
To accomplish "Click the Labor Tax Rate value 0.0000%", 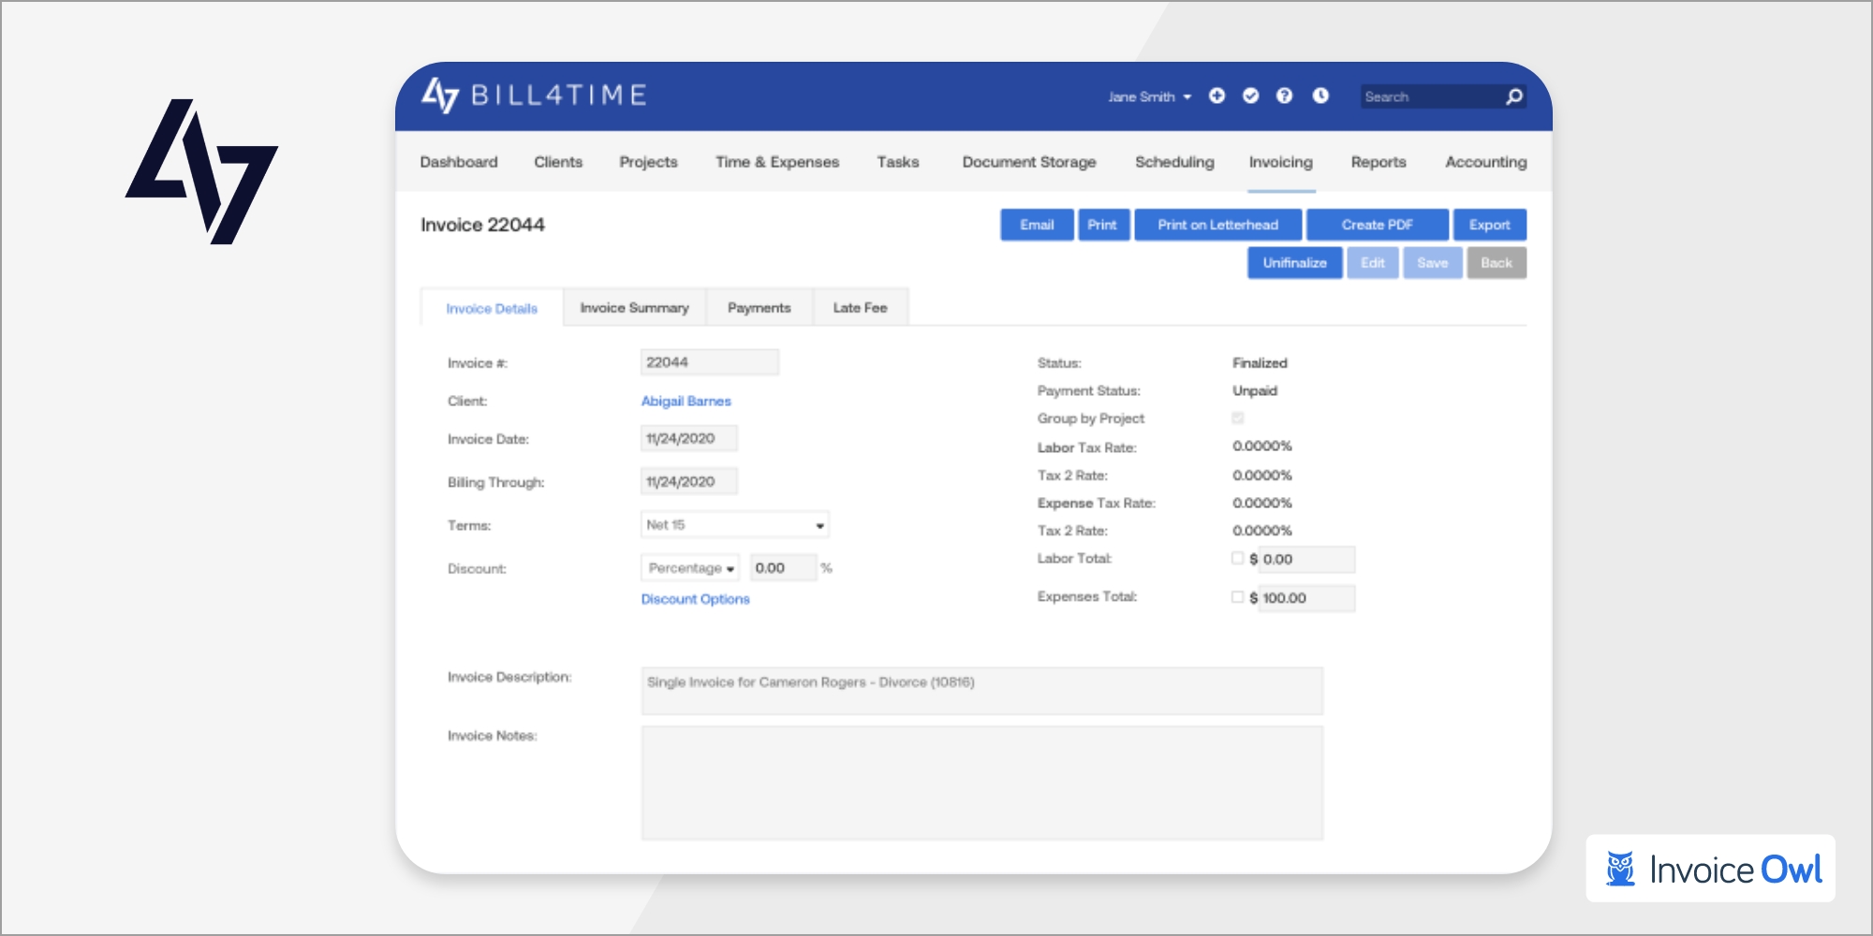I will point(1262,446).
